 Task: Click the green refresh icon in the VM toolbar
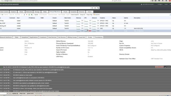coord(29,15)
